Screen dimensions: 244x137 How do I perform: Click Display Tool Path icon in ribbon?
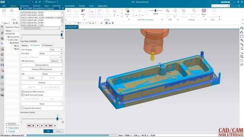click(91, 13)
